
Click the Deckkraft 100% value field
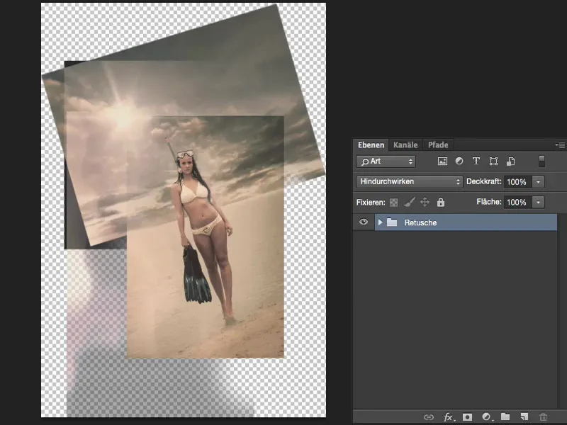tap(517, 182)
